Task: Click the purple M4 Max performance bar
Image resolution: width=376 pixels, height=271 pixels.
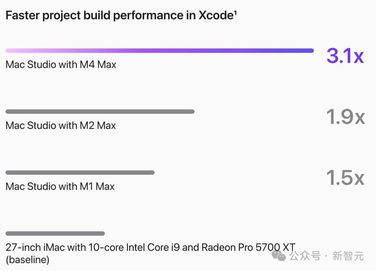Action: coord(159,51)
